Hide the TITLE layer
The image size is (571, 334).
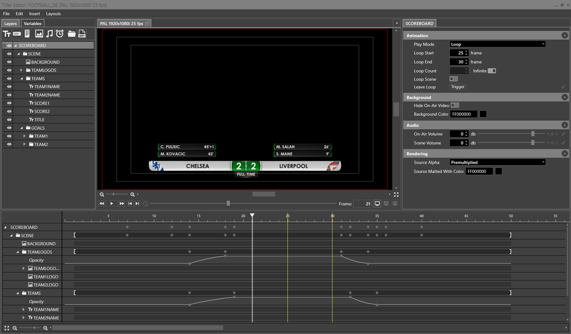pos(9,120)
